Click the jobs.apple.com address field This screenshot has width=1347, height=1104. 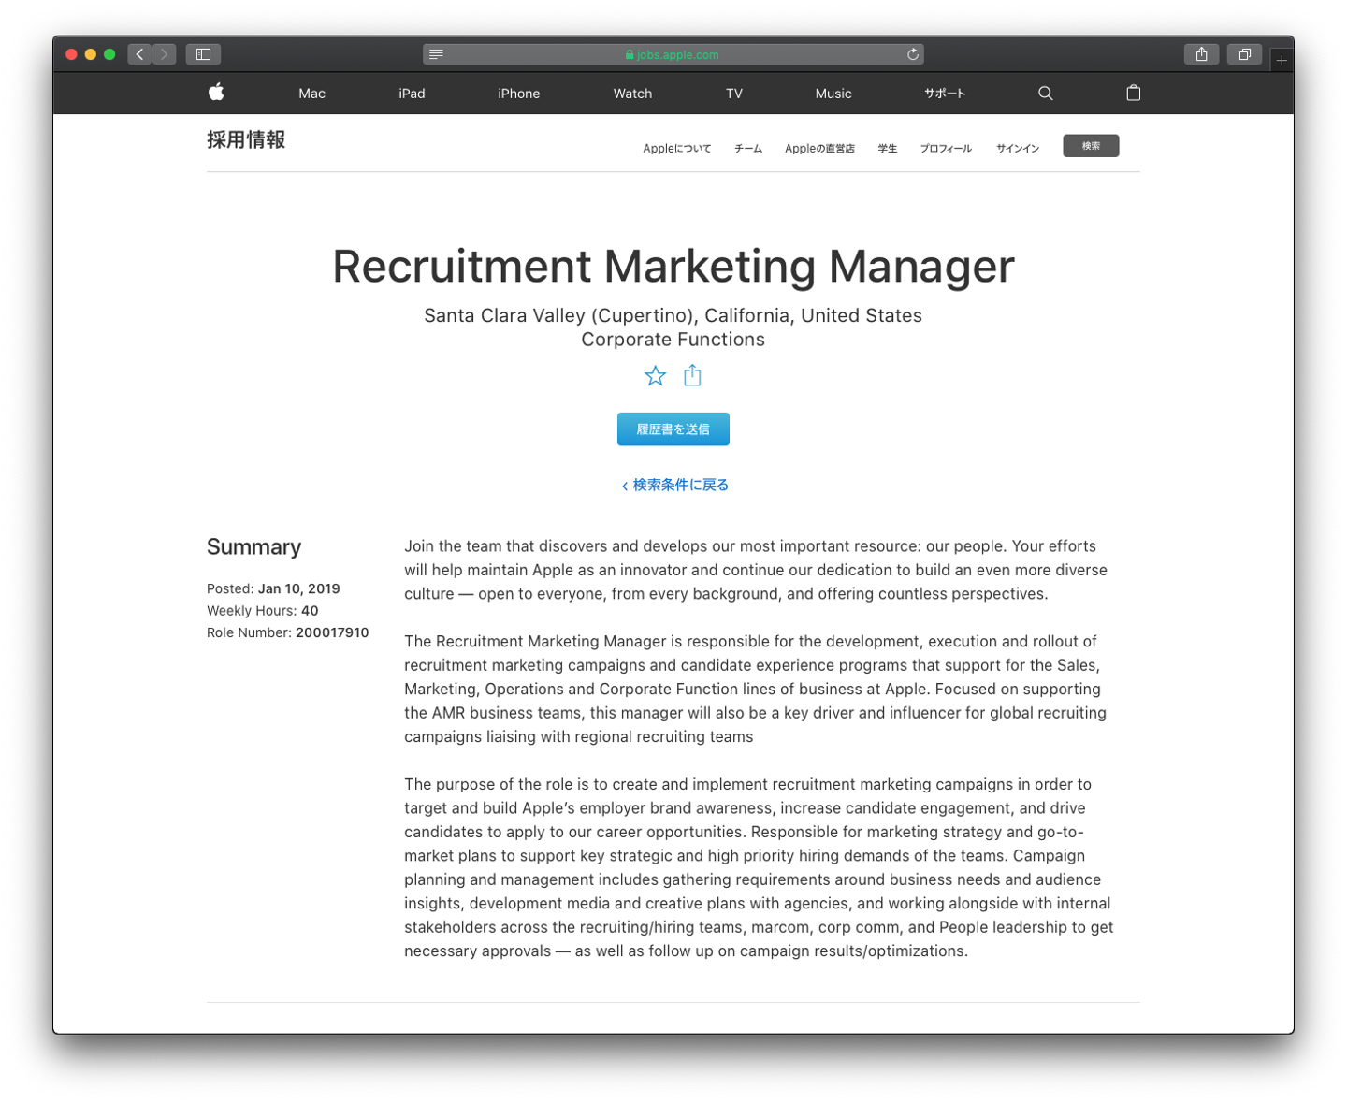(x=673, y=54)
